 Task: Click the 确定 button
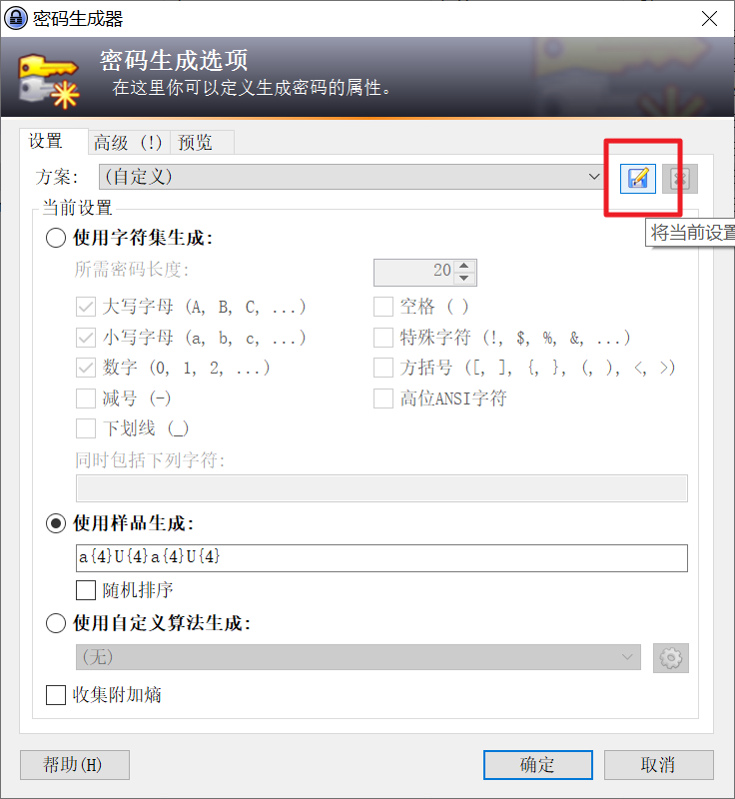[538, 765]
